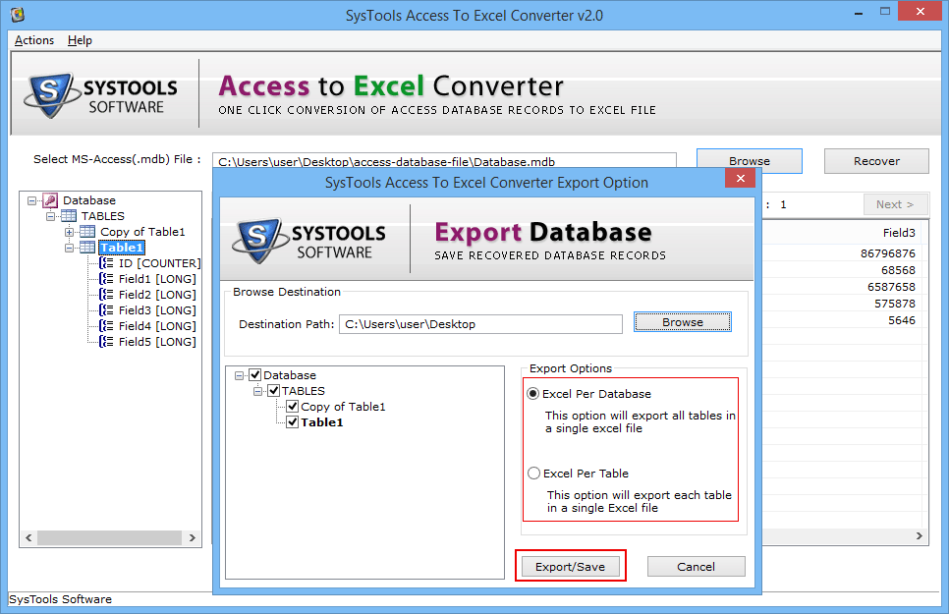The height and width of the screenshot is (614, 949).
Task: Click the Next > page button
Action: 895,204
